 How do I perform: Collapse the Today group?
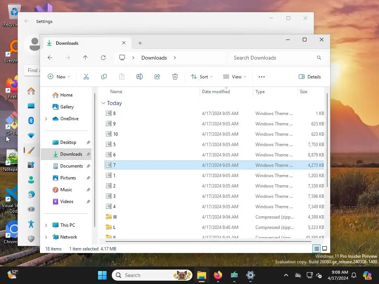(x=103, y=103)
